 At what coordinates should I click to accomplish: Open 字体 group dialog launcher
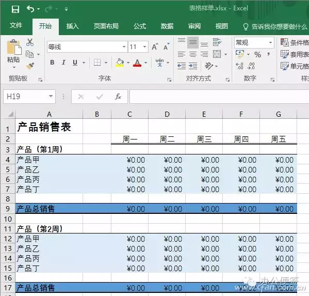169,80
